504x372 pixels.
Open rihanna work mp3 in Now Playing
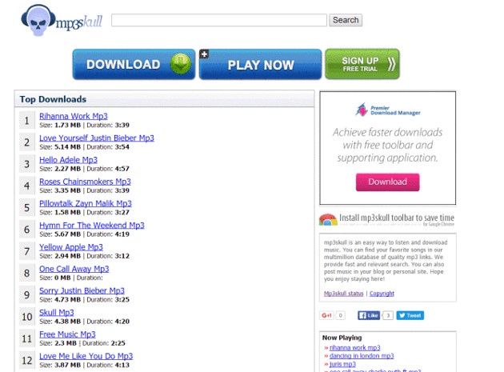355,348
